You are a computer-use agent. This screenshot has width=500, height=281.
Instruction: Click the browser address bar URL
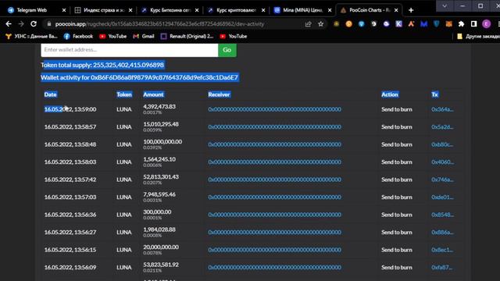pos(159,24)
